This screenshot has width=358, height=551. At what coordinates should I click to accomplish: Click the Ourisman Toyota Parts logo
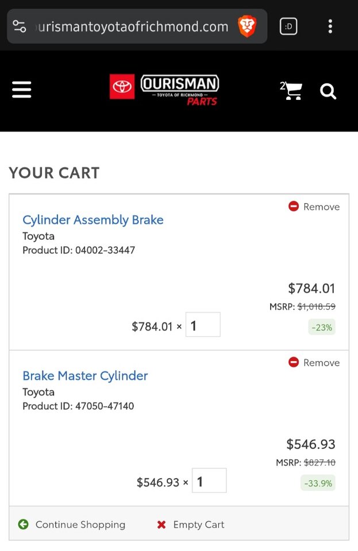click(164, 90)
